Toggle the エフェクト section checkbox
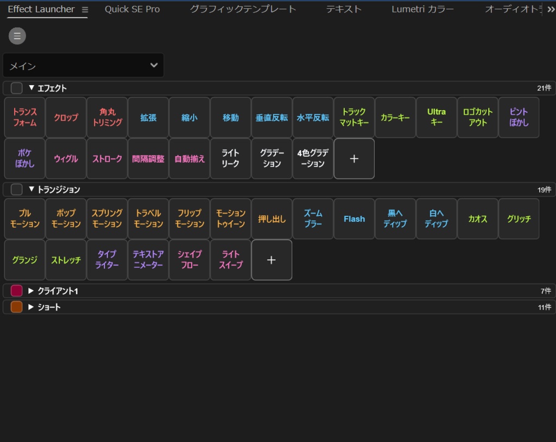This screenshot has height=442, width=556. pyautogui.click(x=17, y=88)
